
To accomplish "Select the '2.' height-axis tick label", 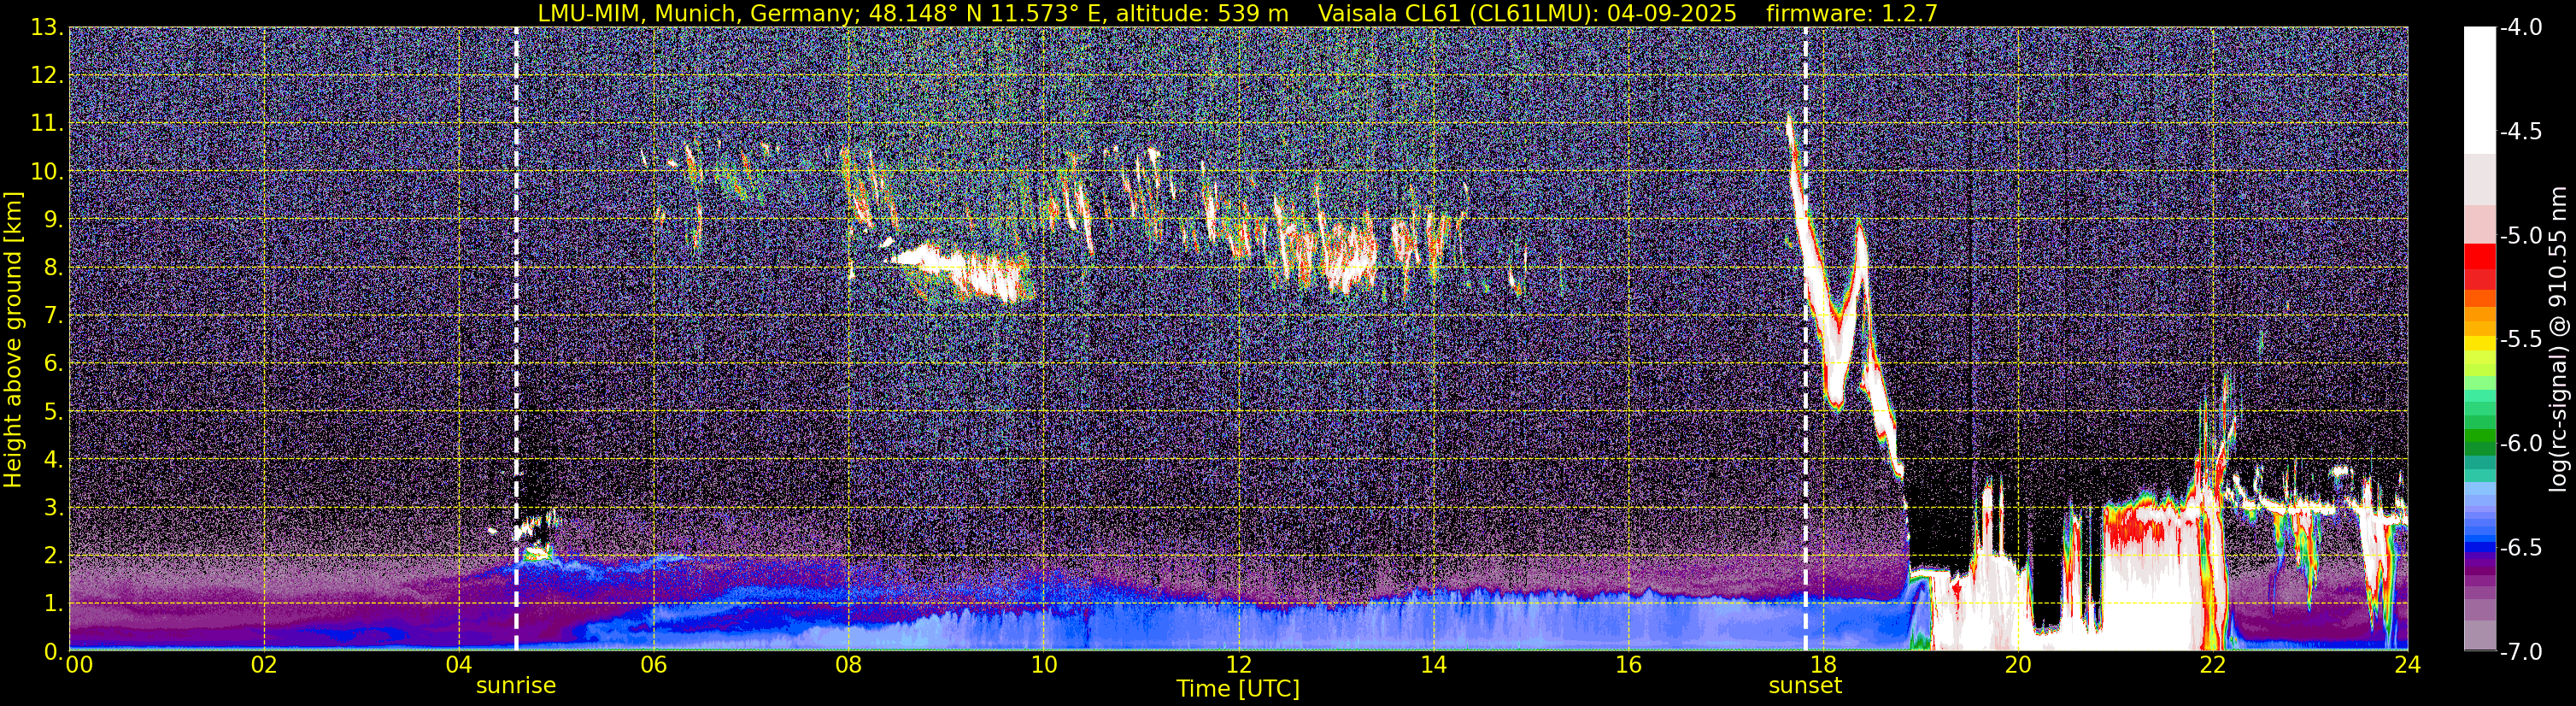I will (x=54, y=556).
